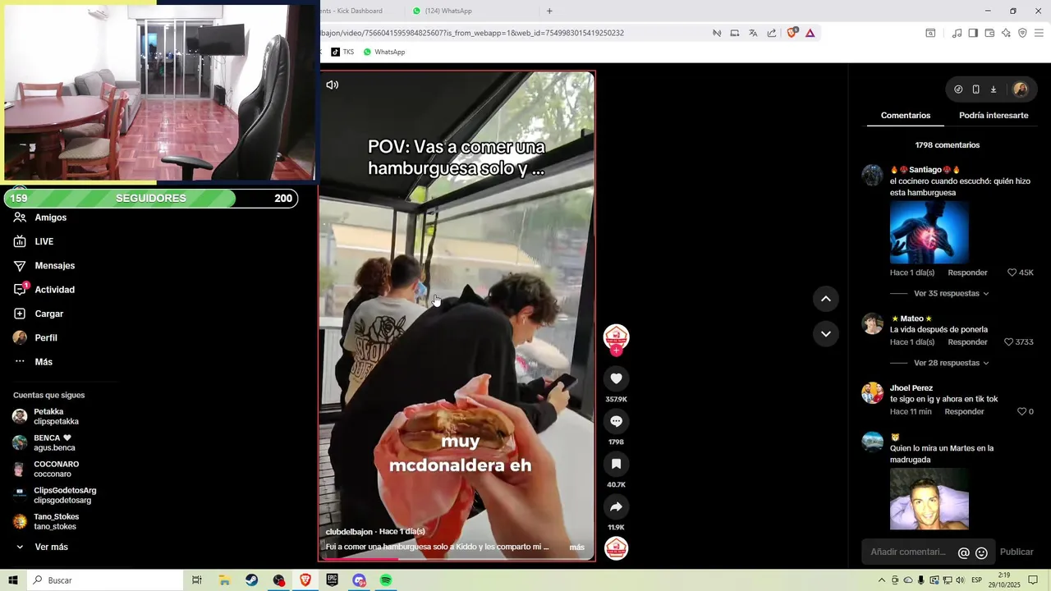Viewport: 1051px width, 591px height.
Task: Reply to Jhoel Perez's comment
Action: [964, 412]
